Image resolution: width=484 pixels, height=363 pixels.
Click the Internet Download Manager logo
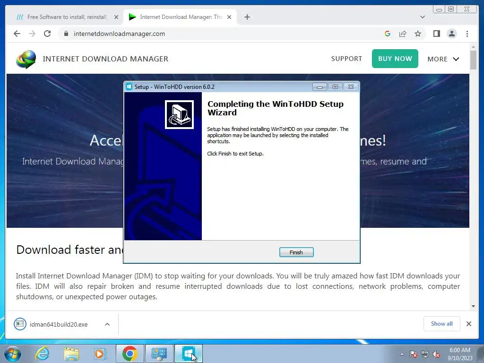[26, 59]
